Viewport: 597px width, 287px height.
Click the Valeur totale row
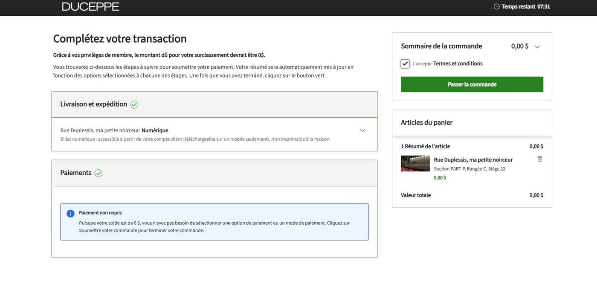[x=472, y=195]
